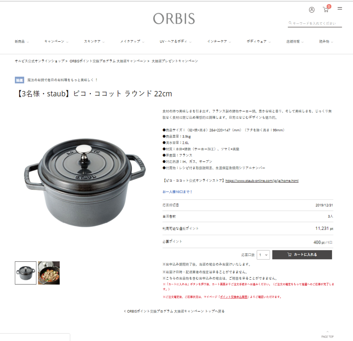Image resolution: width=353 pixels, height=341 pixels.
Task: Click the PAGE TOP arrow
Action: 327,334
